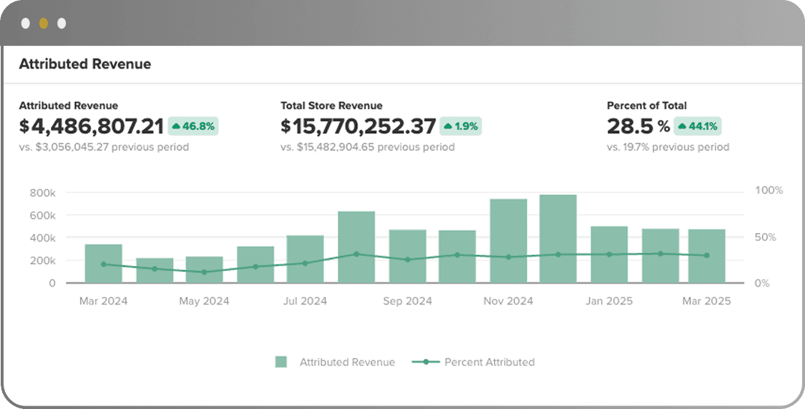Click the bar between Jul and Sep 2024
805x409 pixels.
(x=356, y=247)
